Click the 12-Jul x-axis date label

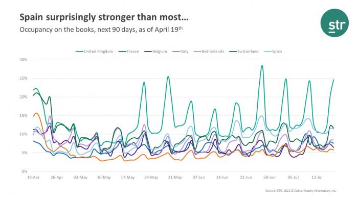coord(317,178)
